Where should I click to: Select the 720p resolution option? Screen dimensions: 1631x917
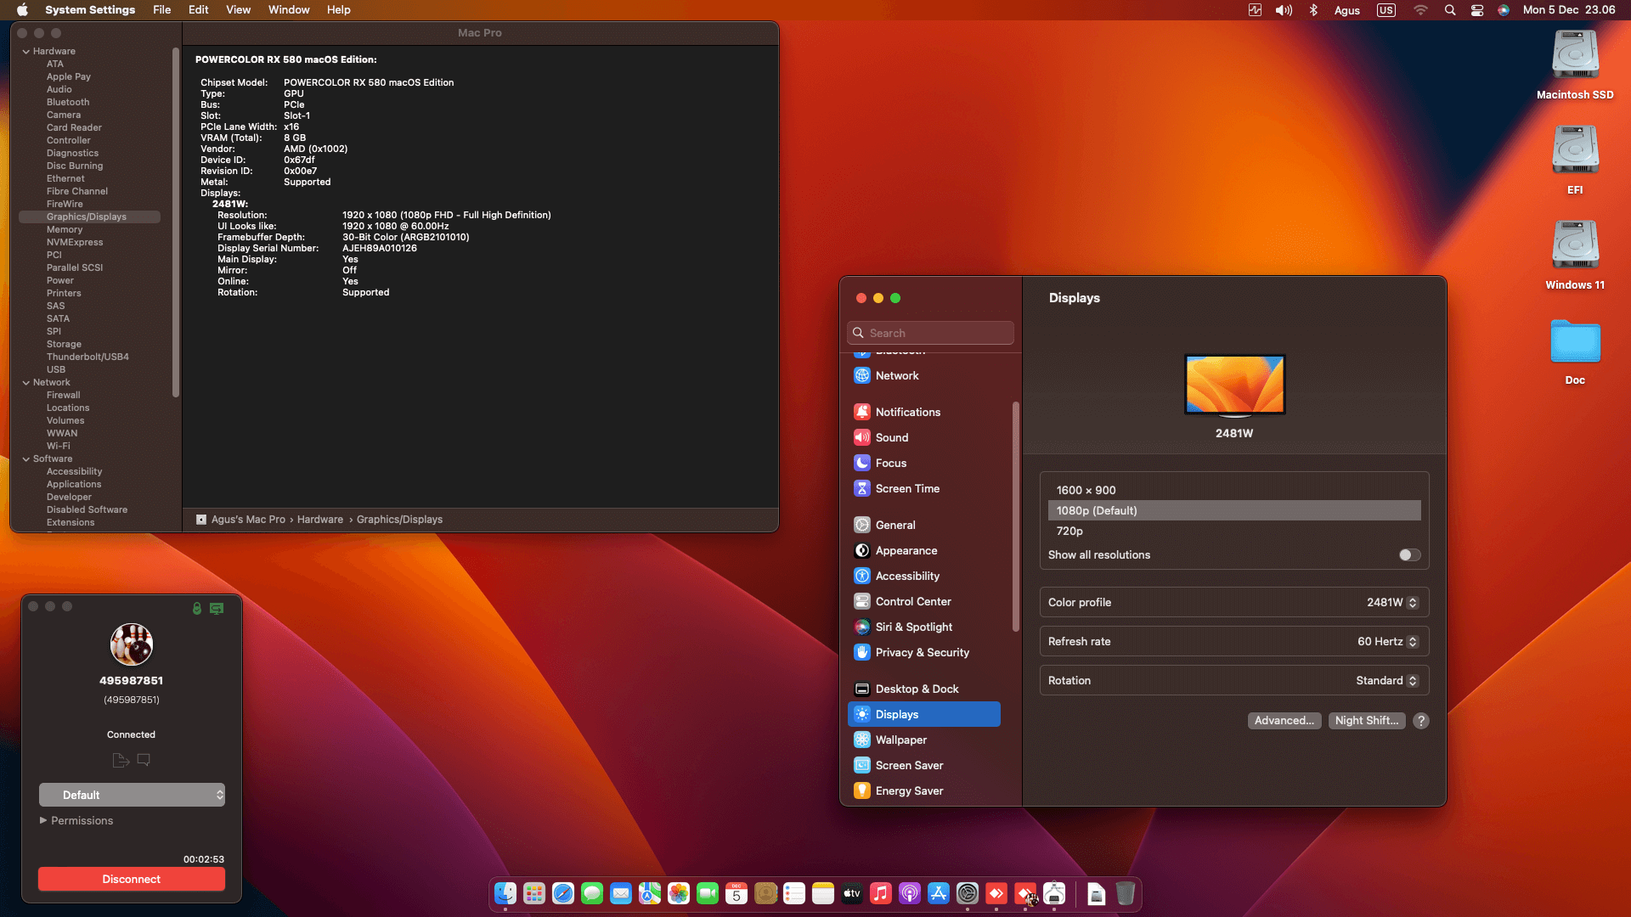[1069, 531]
